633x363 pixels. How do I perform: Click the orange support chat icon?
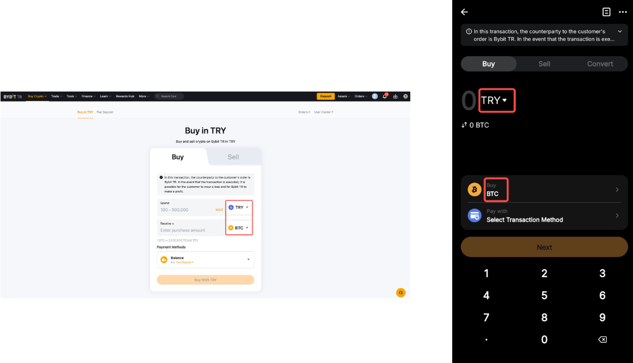click(401, 292)
